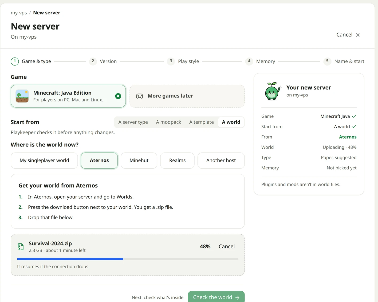Click the 'New server' breadcrumb text
The height and width of the screenshot is (302, 378).
point(47,13)
